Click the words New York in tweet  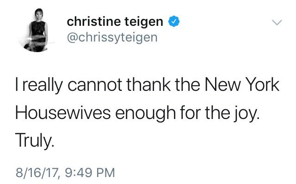tap(241, 85)
